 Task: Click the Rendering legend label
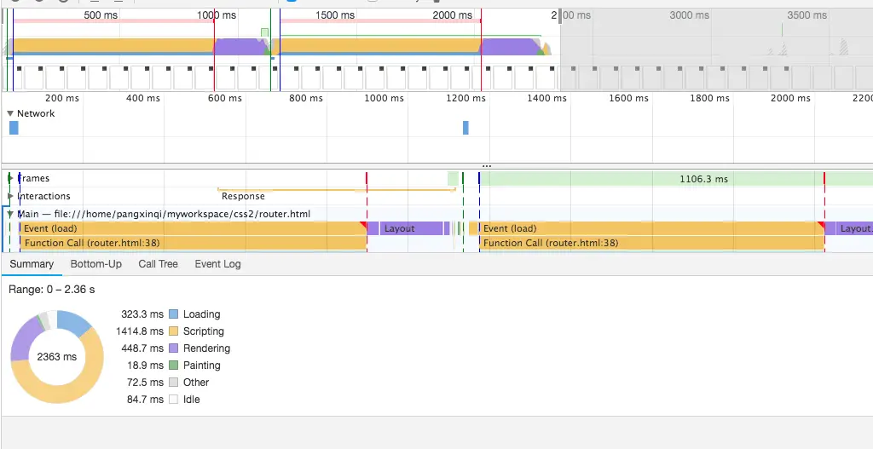[x=206, y=348]
